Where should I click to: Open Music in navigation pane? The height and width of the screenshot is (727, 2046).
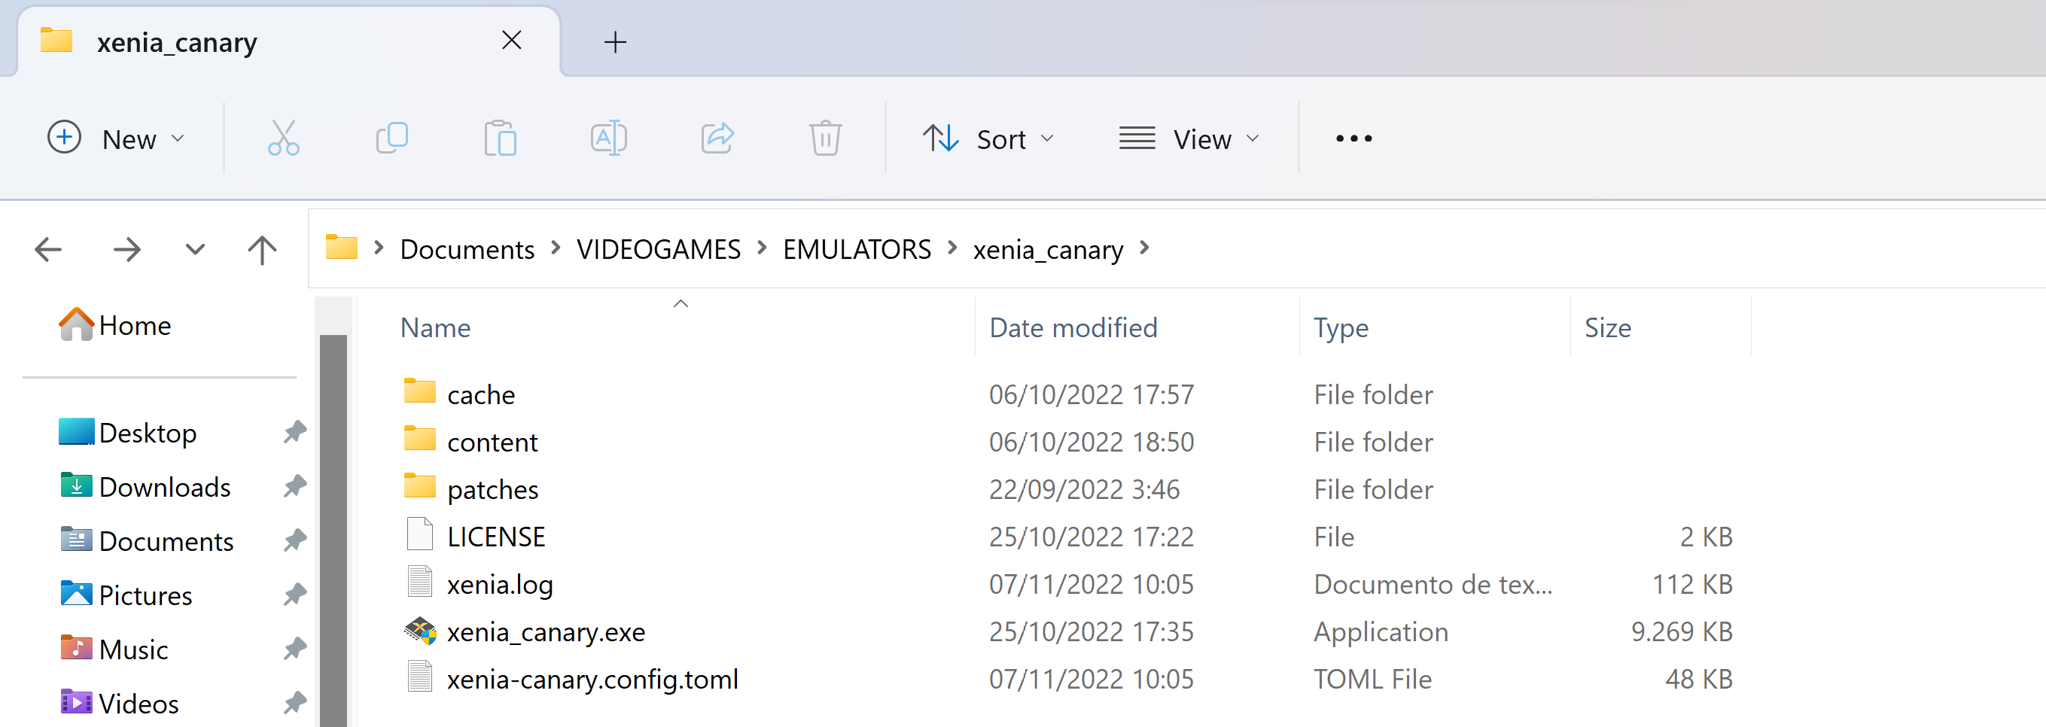(x=114, y=649)
